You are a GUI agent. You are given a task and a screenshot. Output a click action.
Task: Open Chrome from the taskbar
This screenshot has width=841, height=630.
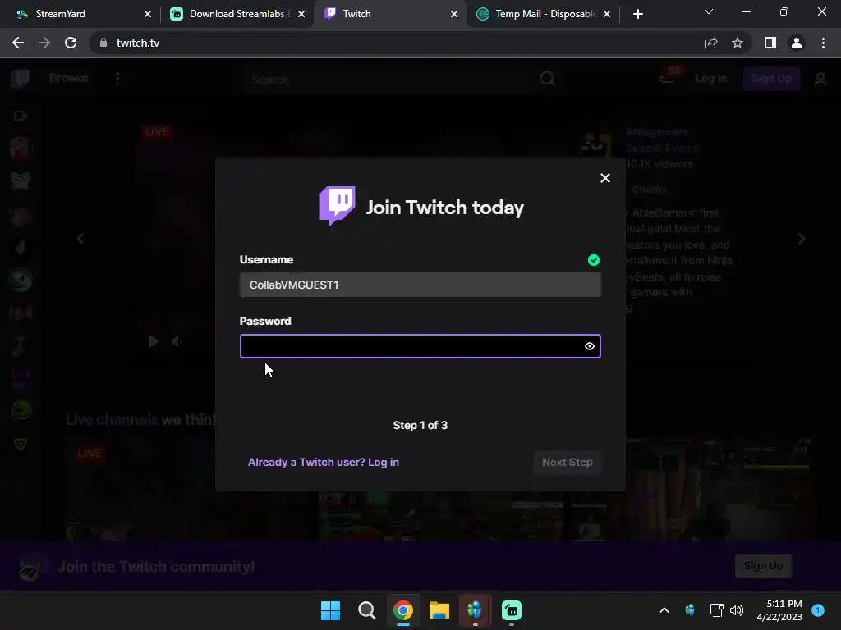(x=402, y=610)
